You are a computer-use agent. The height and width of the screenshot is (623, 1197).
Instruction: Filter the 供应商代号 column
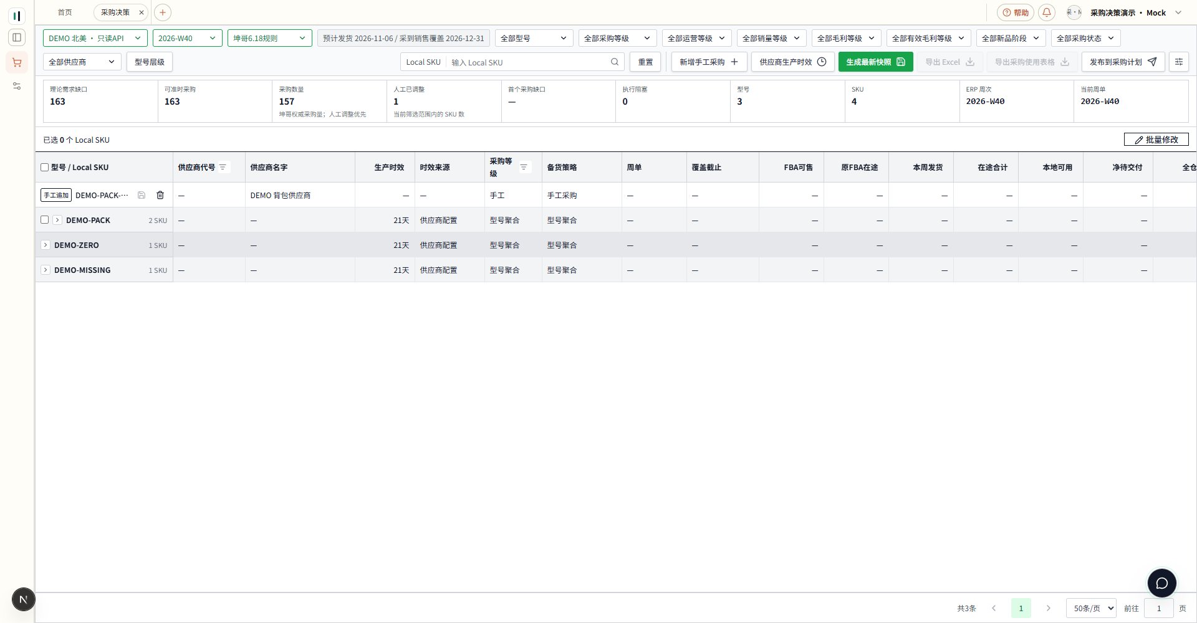[x=223, y=167]
